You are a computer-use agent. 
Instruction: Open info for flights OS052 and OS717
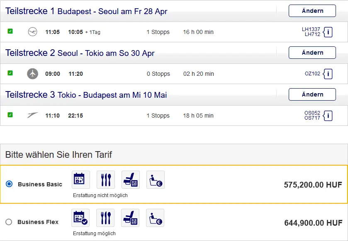328,116
